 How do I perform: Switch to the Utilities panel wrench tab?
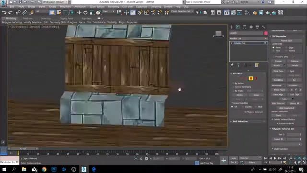[x=263, y=27]
